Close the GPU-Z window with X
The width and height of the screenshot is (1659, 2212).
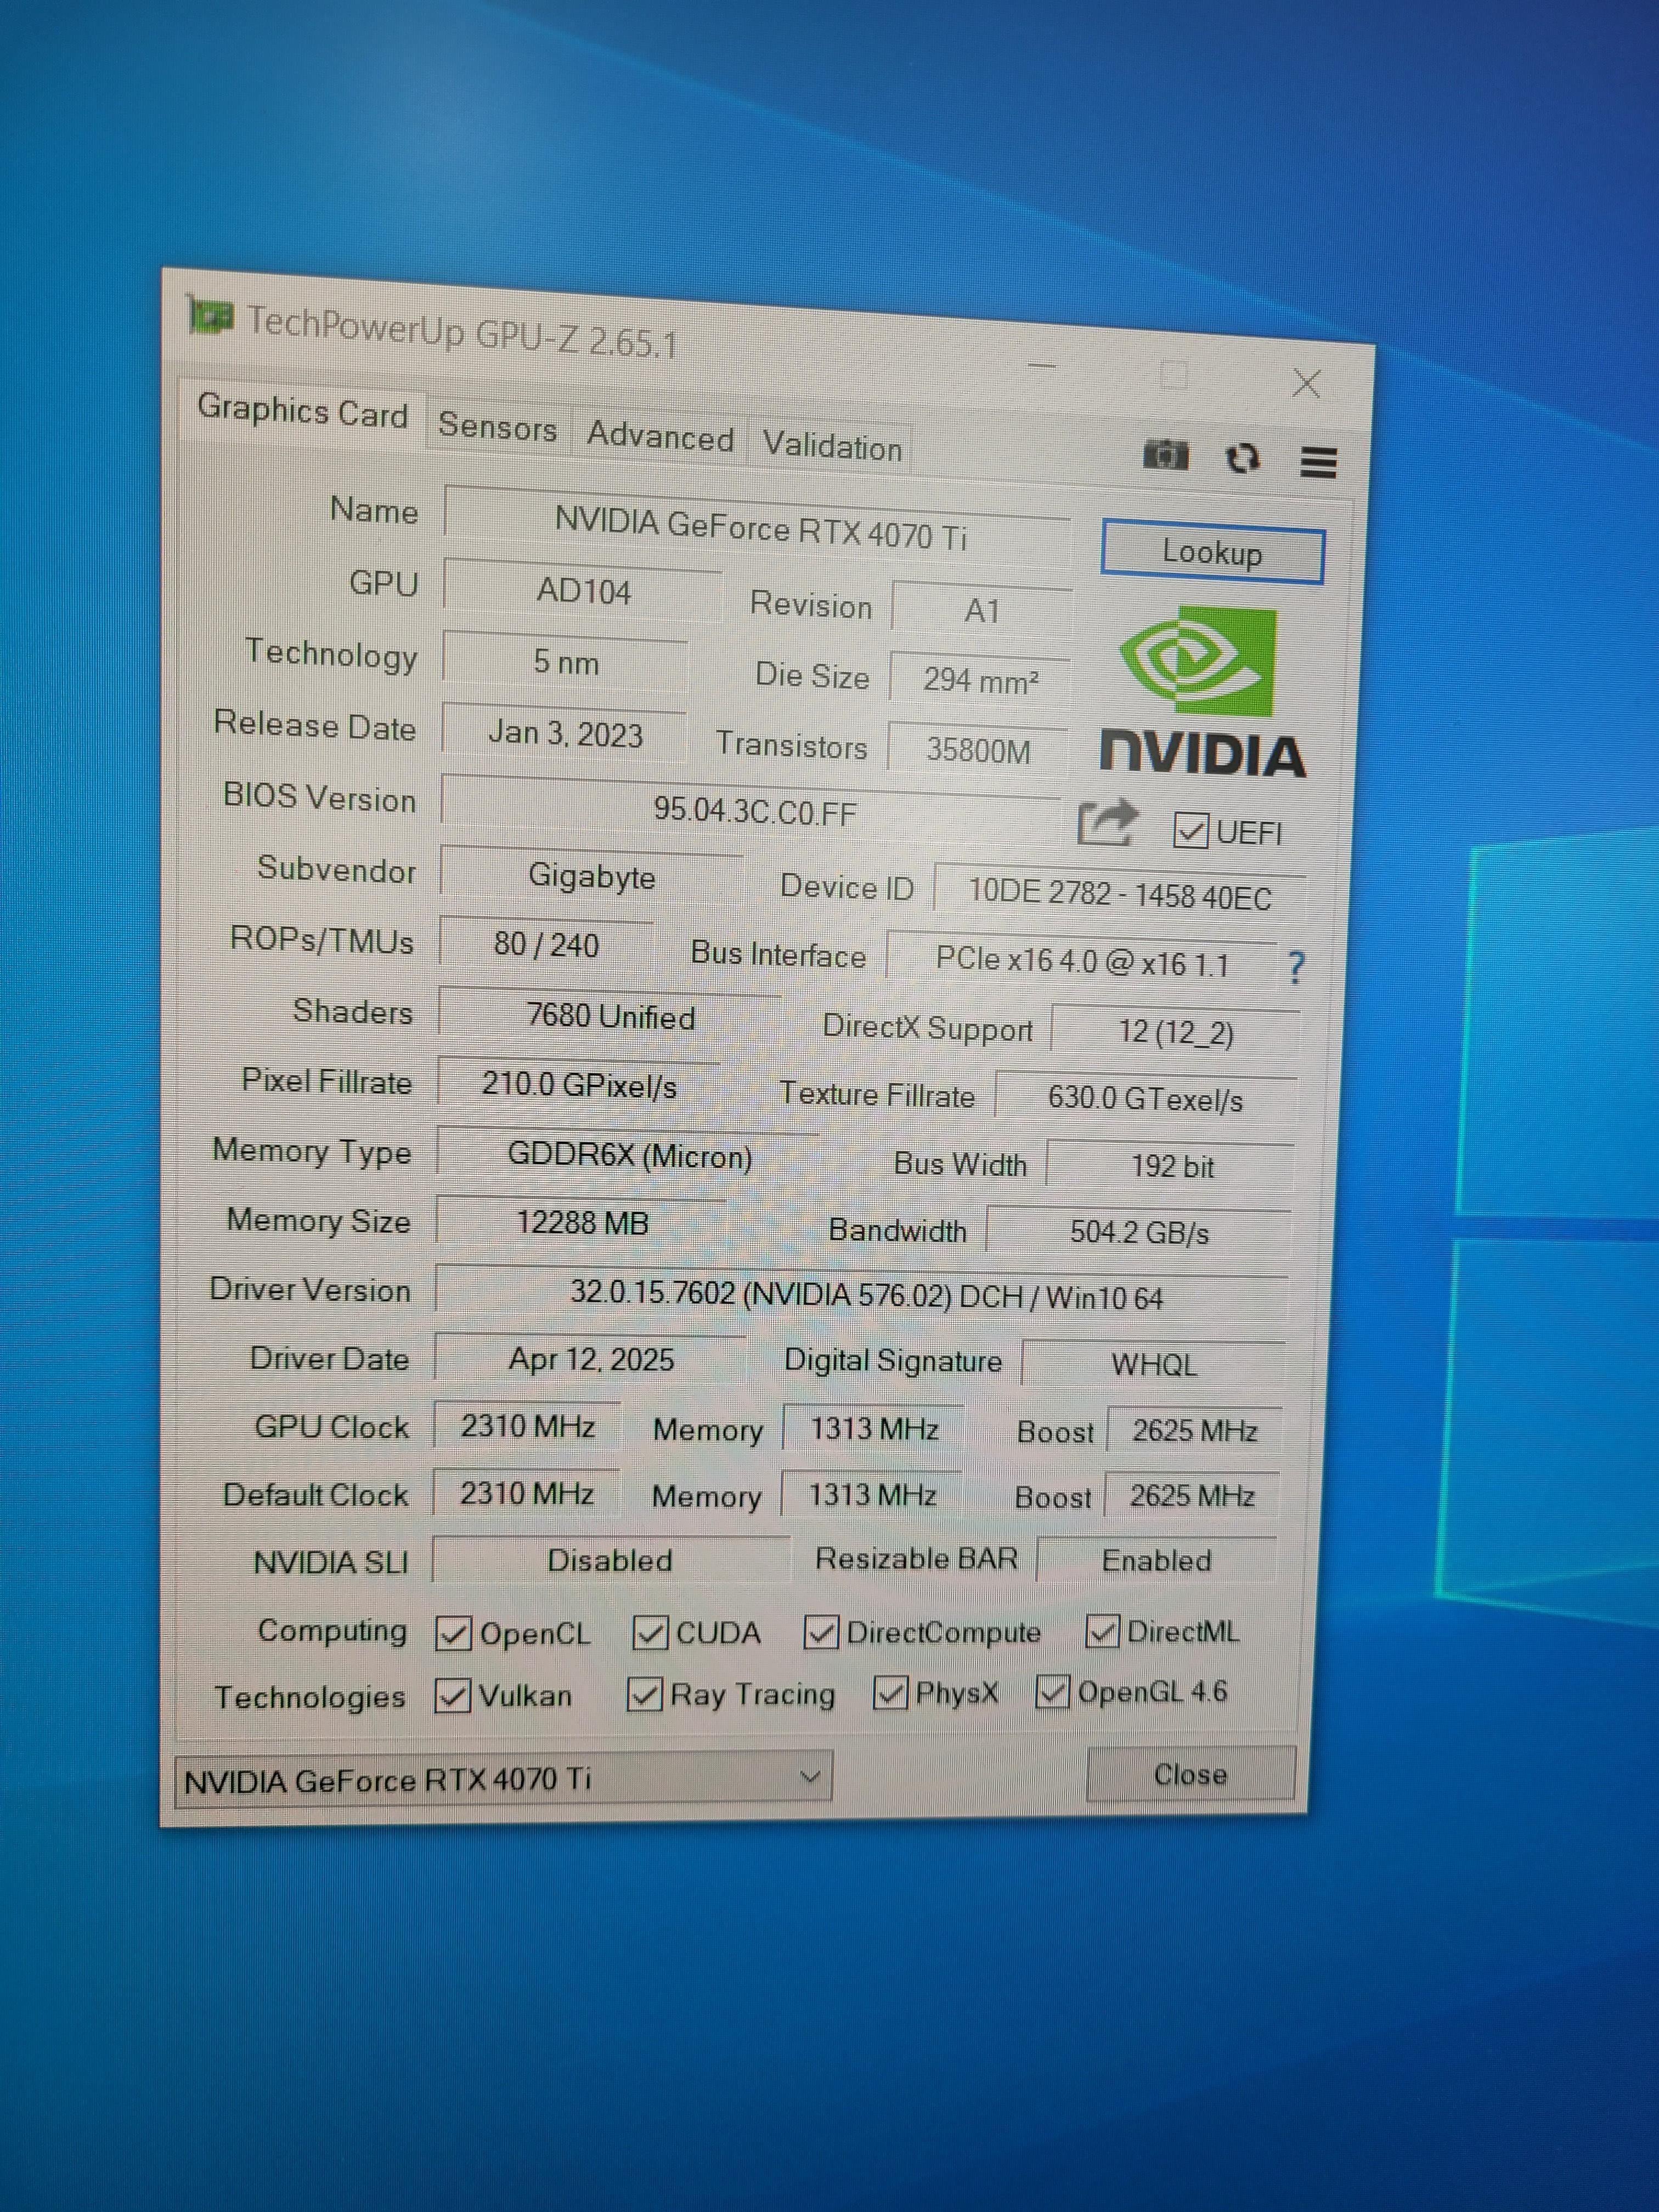click(1307, 383)
